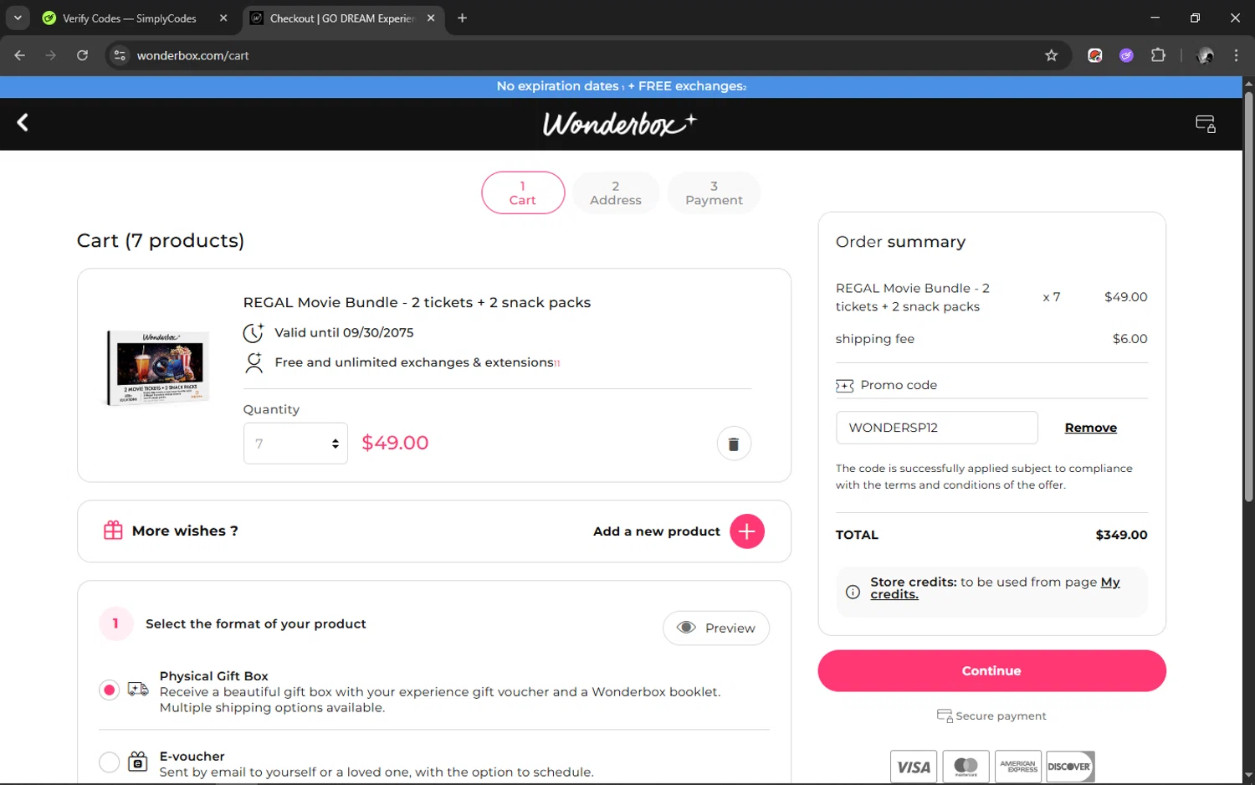
Task: Open the tab search dropdown arrow
Action: coord(18,18)
